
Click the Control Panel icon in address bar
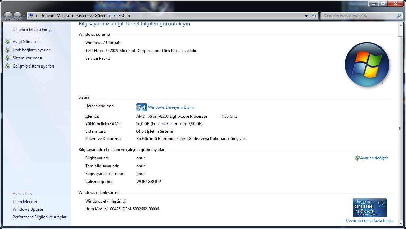[31, 16]
